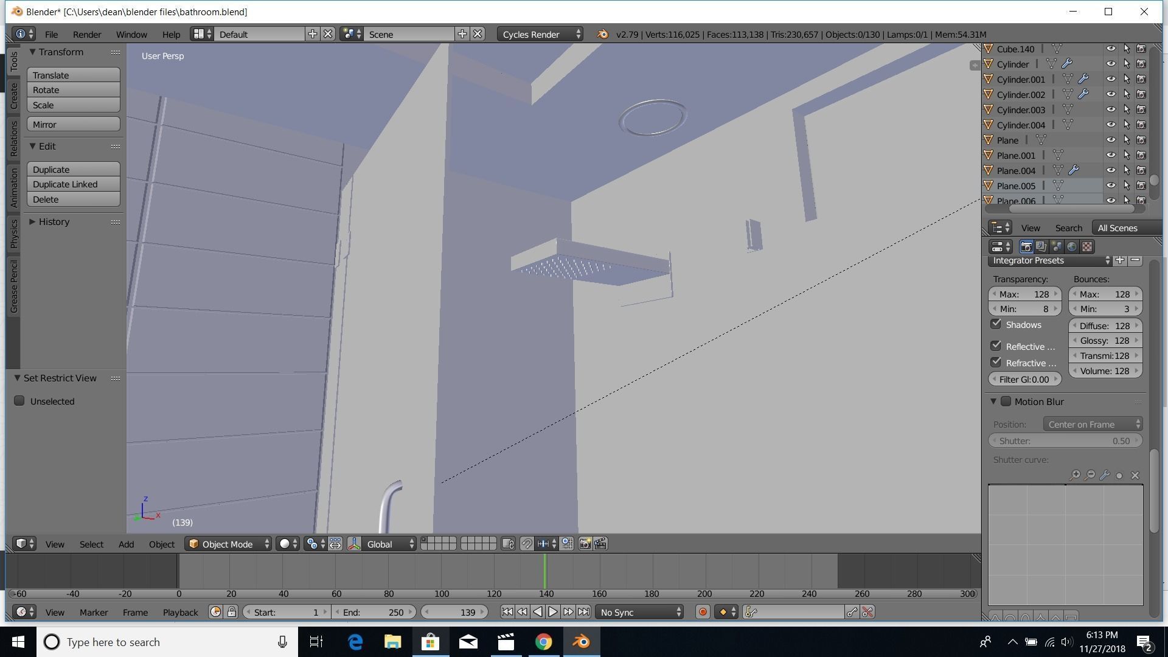Viewport: 1168px width, 657px height.
Task: Remove preset with the minus icon
Action: pyautogui.click(x=1135, y=260)
